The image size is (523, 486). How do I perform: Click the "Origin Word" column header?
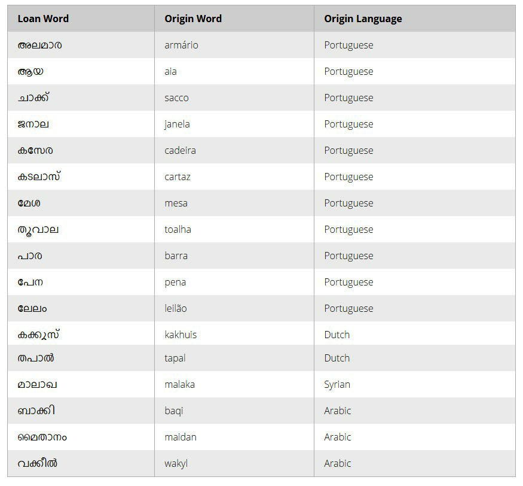pos(193,19)
